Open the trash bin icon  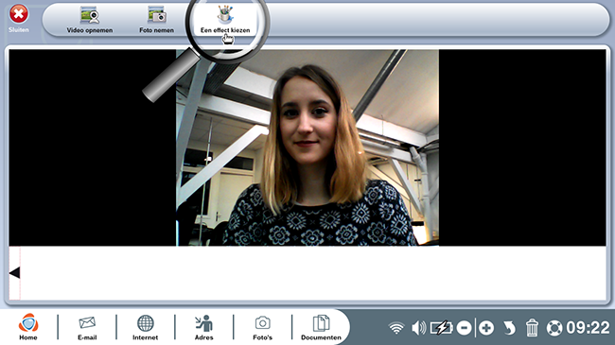coord(532,327)
